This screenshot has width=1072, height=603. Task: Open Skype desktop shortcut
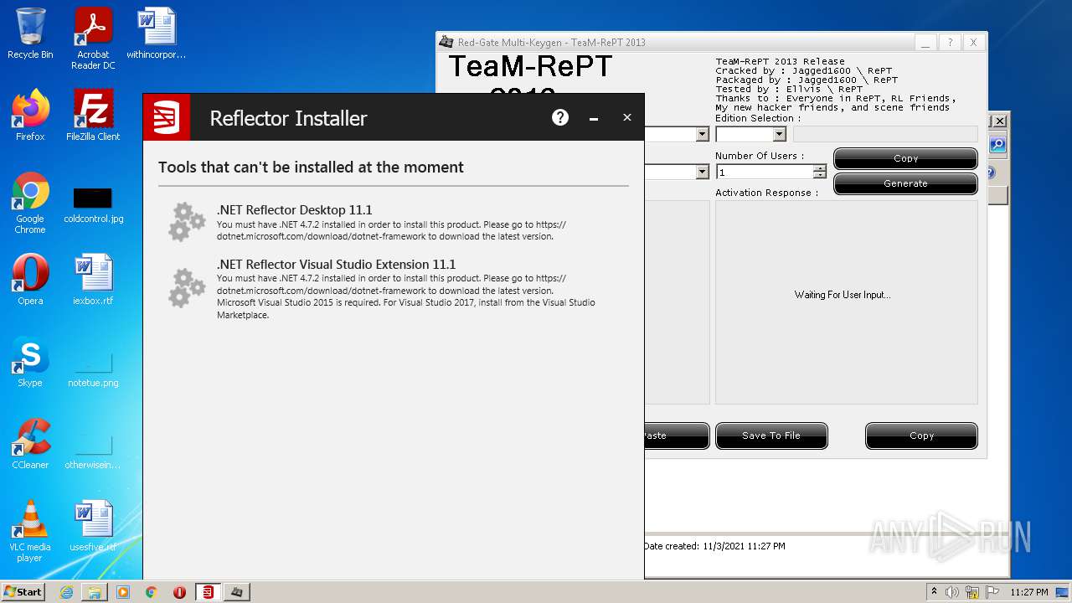[30, 362]
